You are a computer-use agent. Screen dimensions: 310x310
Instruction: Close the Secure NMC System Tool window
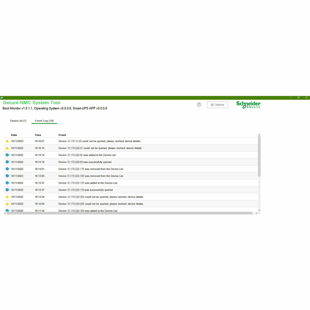pos(306,98)
